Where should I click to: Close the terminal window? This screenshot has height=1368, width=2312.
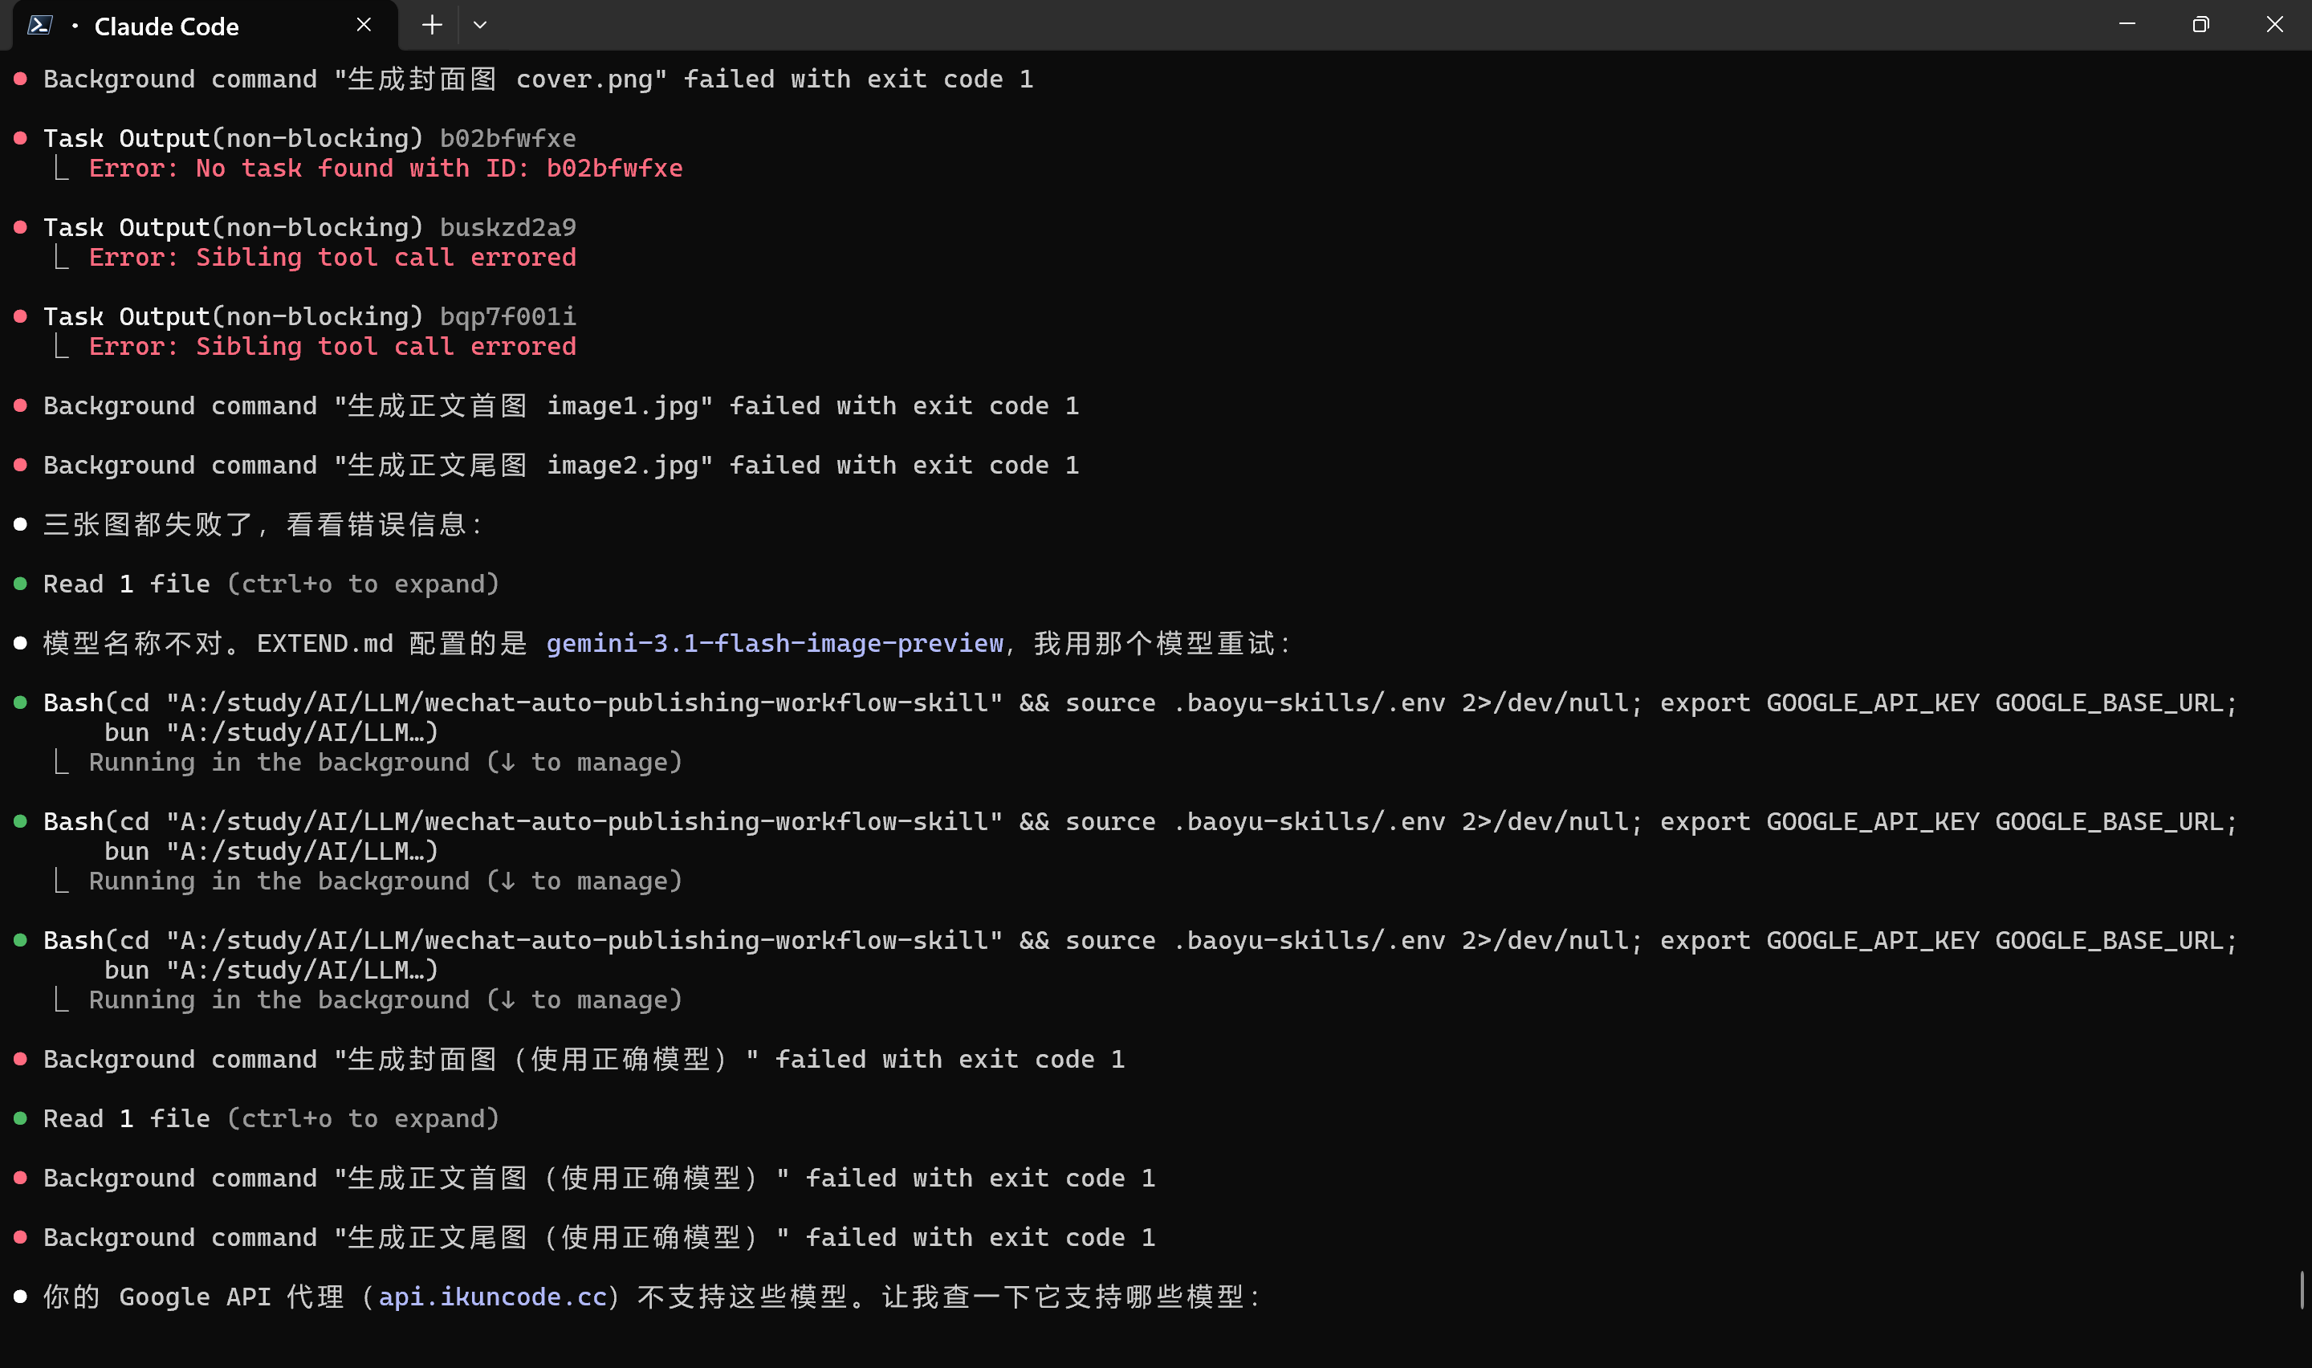pyautogui.click(x=2274, y=25)
